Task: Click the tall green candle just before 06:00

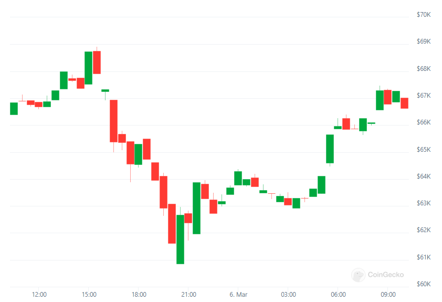Action: (330, 149)
